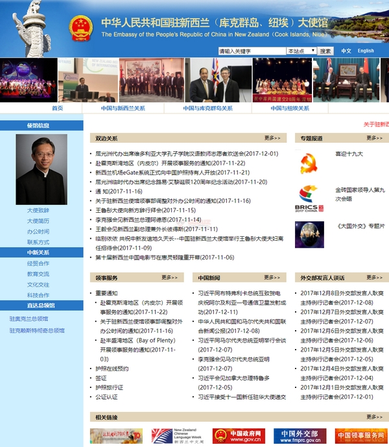Open 《大国外交》专题片 link

pos(360,226)
